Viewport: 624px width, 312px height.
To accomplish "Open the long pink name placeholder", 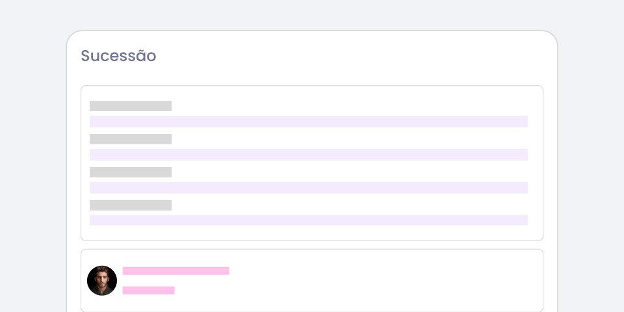I will (176, 271).
